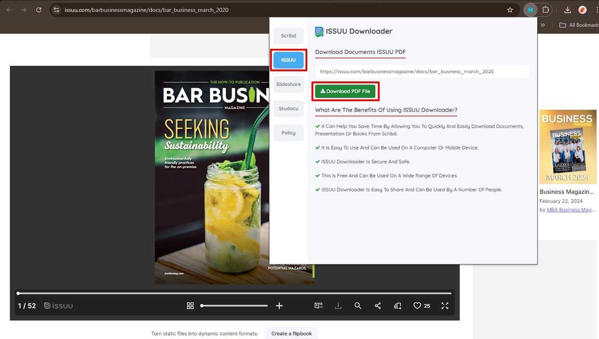The image size is (599, 339).
Task: Open search magnifier in issuu viewer
Action: click(358, 306)
